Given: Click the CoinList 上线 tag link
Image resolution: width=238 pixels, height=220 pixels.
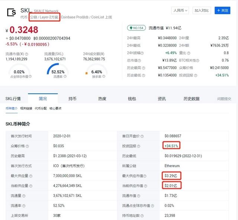Looking at the screenshot, I should (102, 17).
